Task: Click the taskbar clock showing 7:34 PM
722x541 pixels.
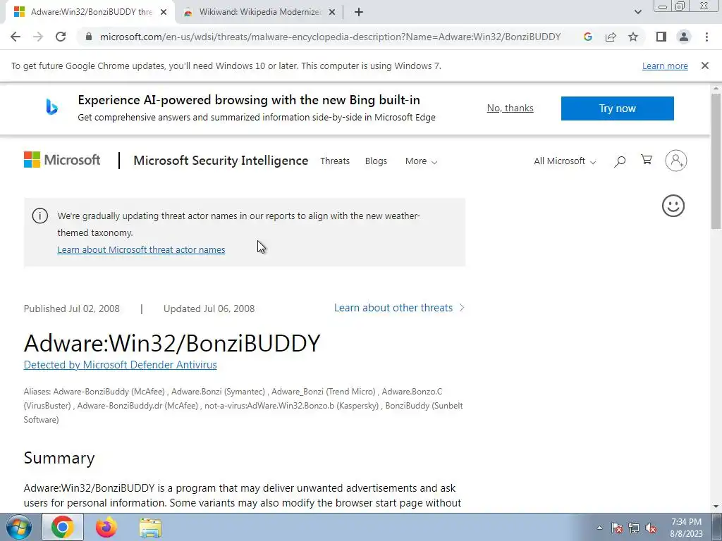Action: (687, 528)
